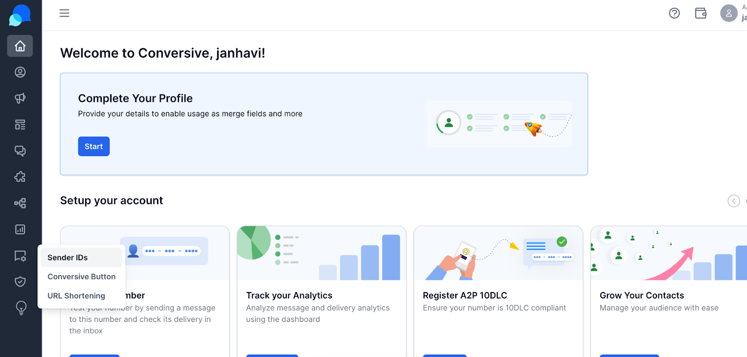Open the wallet icon in the header
Viewport: 747px width, 357px height.
click(701, 13)
